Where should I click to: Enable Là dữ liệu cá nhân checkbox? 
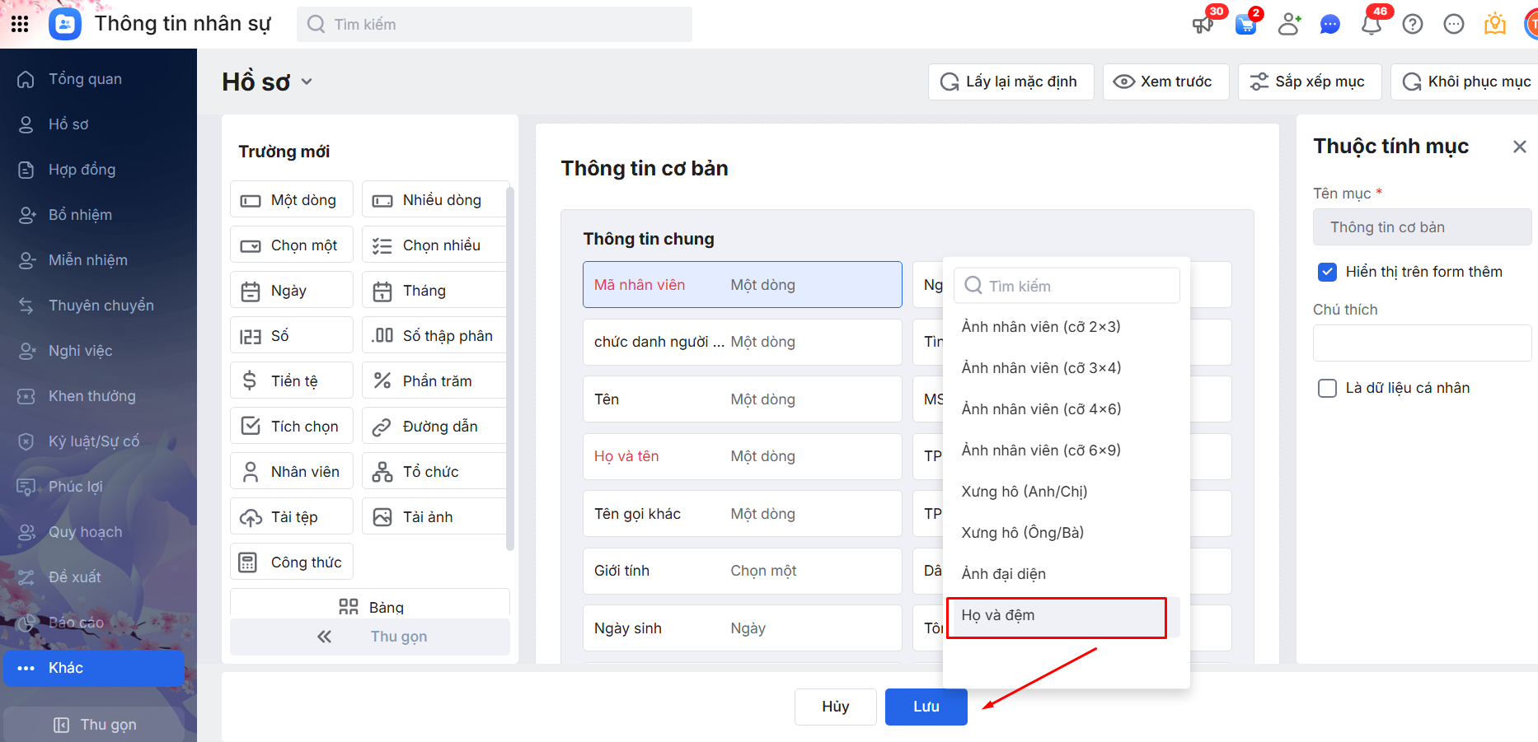pyautogui.click(x=1327, y=388)
